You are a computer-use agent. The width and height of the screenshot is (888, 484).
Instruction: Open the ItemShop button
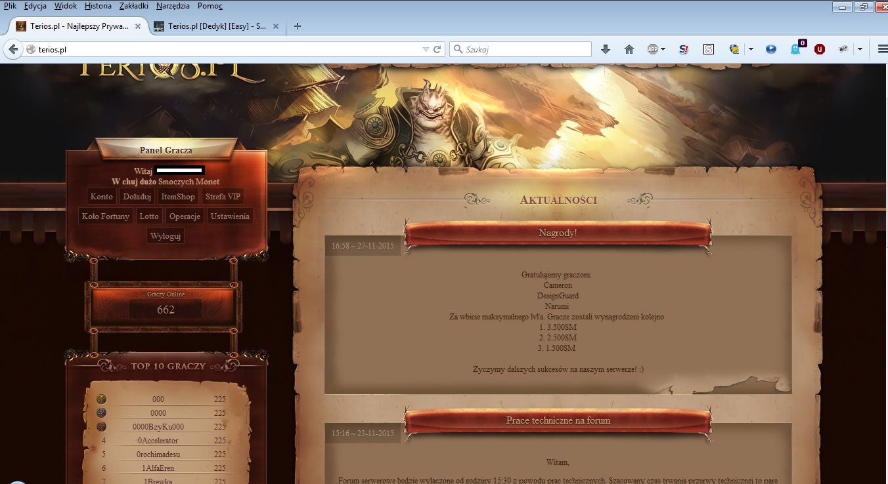[178, 197]
